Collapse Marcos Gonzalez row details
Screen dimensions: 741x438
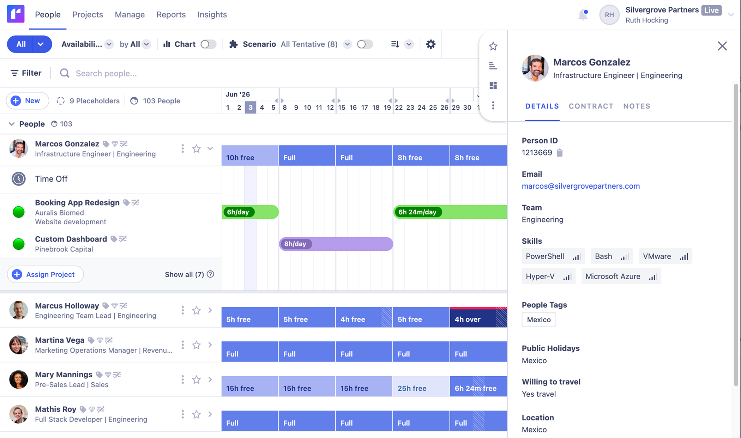pos(210,148)
